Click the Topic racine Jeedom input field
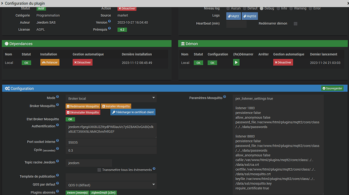 click(x=89, y=163)
